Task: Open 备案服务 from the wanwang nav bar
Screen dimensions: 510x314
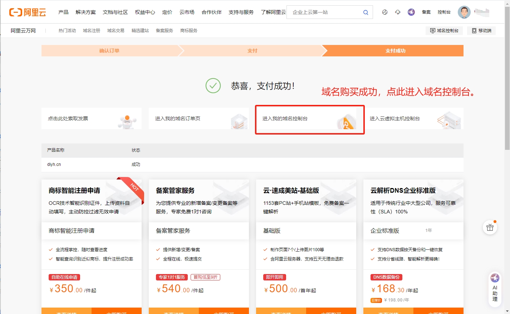Action: 164,30
